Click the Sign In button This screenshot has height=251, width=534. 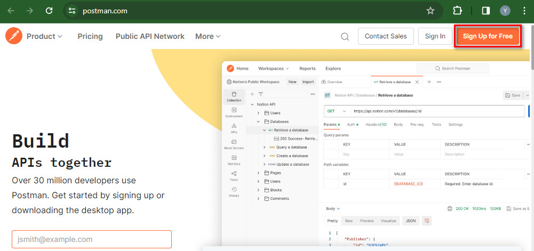coord(435,36)
